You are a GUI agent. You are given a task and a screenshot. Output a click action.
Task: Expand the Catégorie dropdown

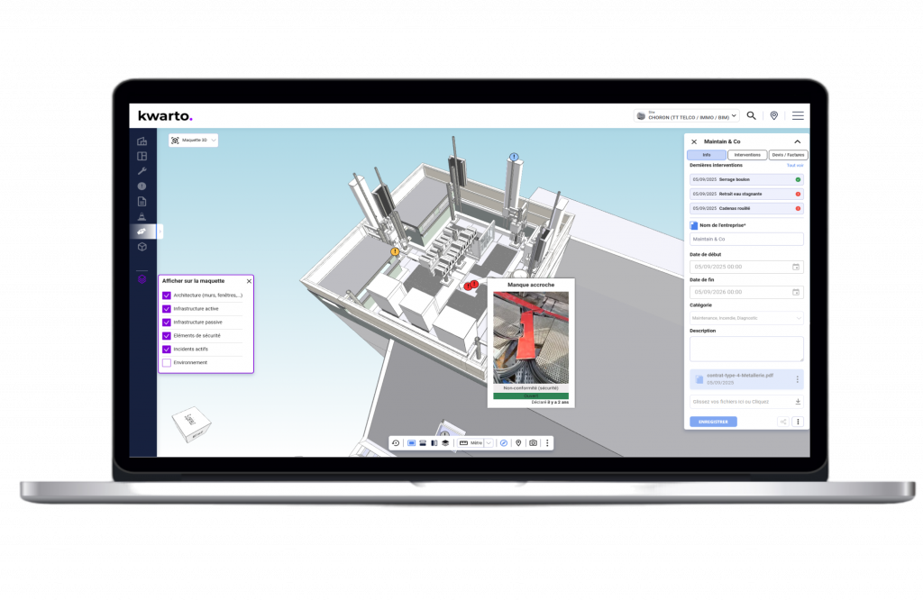click(x=745, y=318)
